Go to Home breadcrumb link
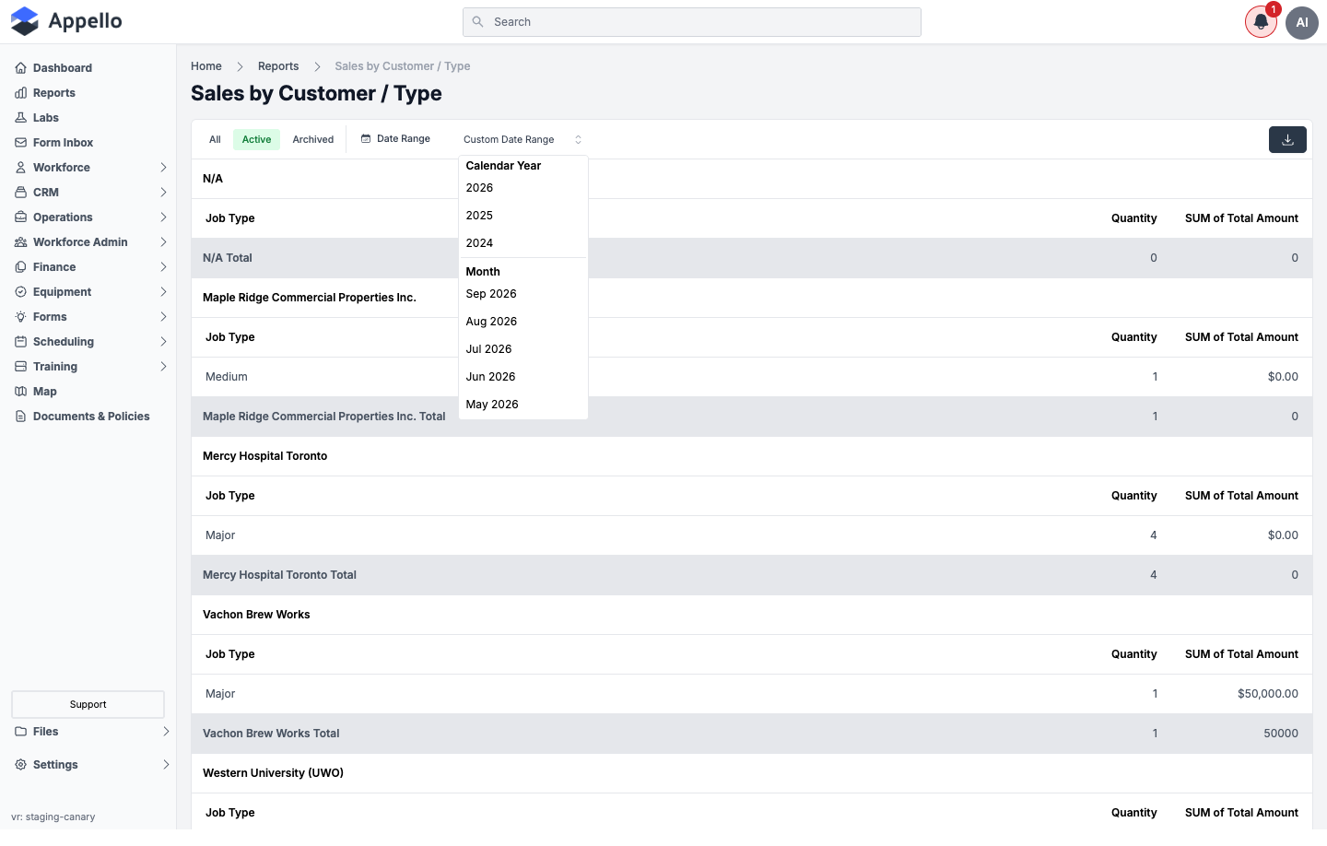The height and width of the screenshot is (846, 1327). 206,66
